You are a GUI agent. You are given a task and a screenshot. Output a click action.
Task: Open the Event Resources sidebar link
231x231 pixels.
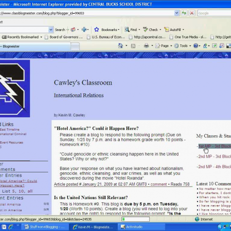[12, 143]
